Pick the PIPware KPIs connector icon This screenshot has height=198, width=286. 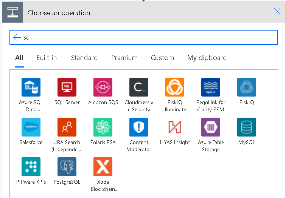click(x=31, y=167)
